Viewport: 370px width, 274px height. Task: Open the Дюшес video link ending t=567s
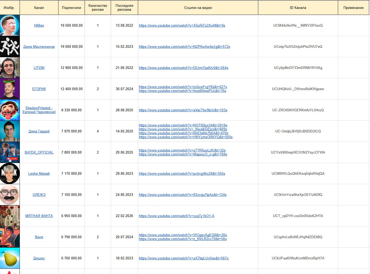click(x=184, y=258)
